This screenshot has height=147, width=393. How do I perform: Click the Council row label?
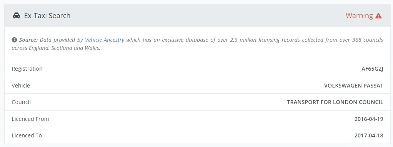click(x=21, y=102)
